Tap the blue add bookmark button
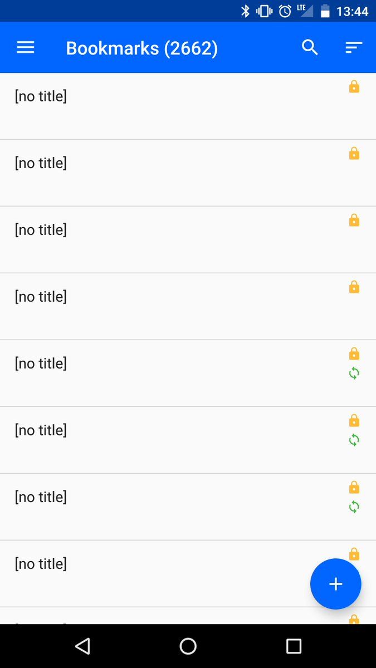This screenshot has height=668, width=376. point(335,584)
